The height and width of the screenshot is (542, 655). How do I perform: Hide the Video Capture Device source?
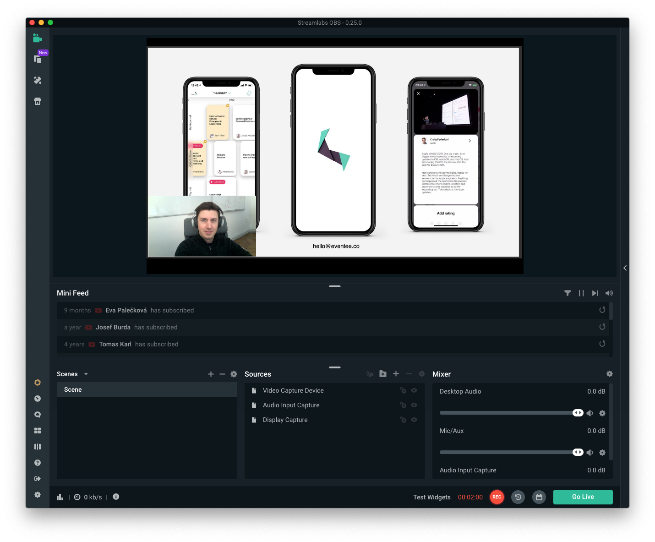click(x=414, y=390)
